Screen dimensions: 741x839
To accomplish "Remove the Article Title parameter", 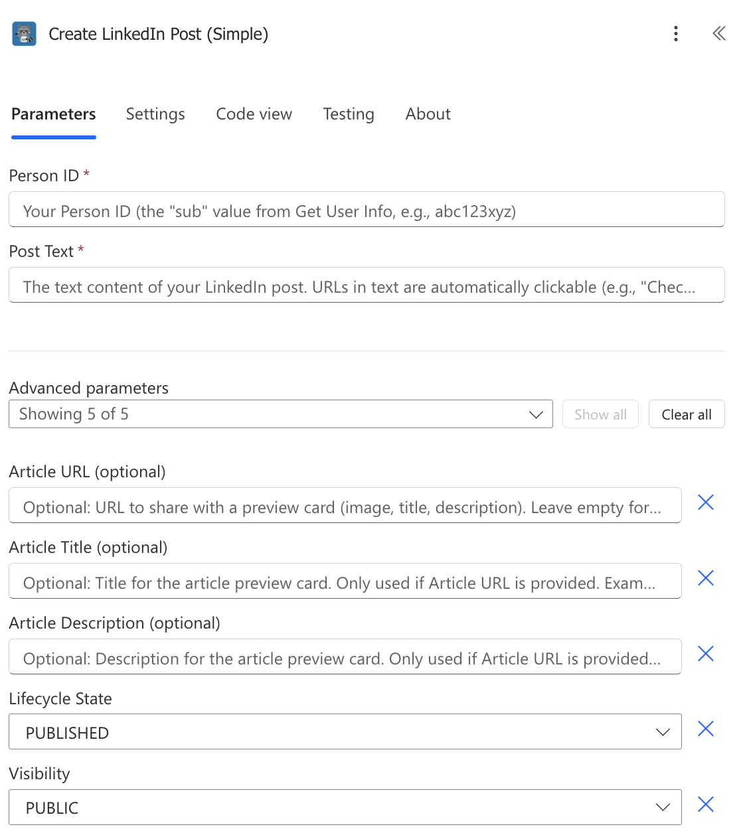I will [706, 578].
